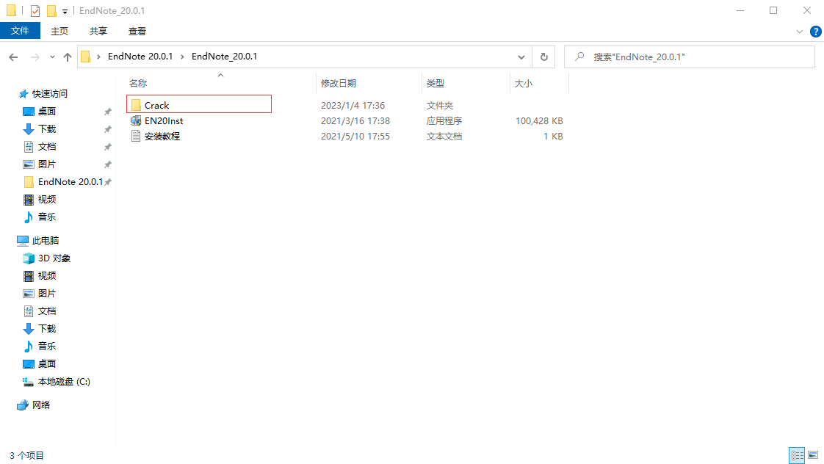This screenshot has height=464, width=824.
Task: Open 图片 under 快速访问
Action: click(47, 164)
